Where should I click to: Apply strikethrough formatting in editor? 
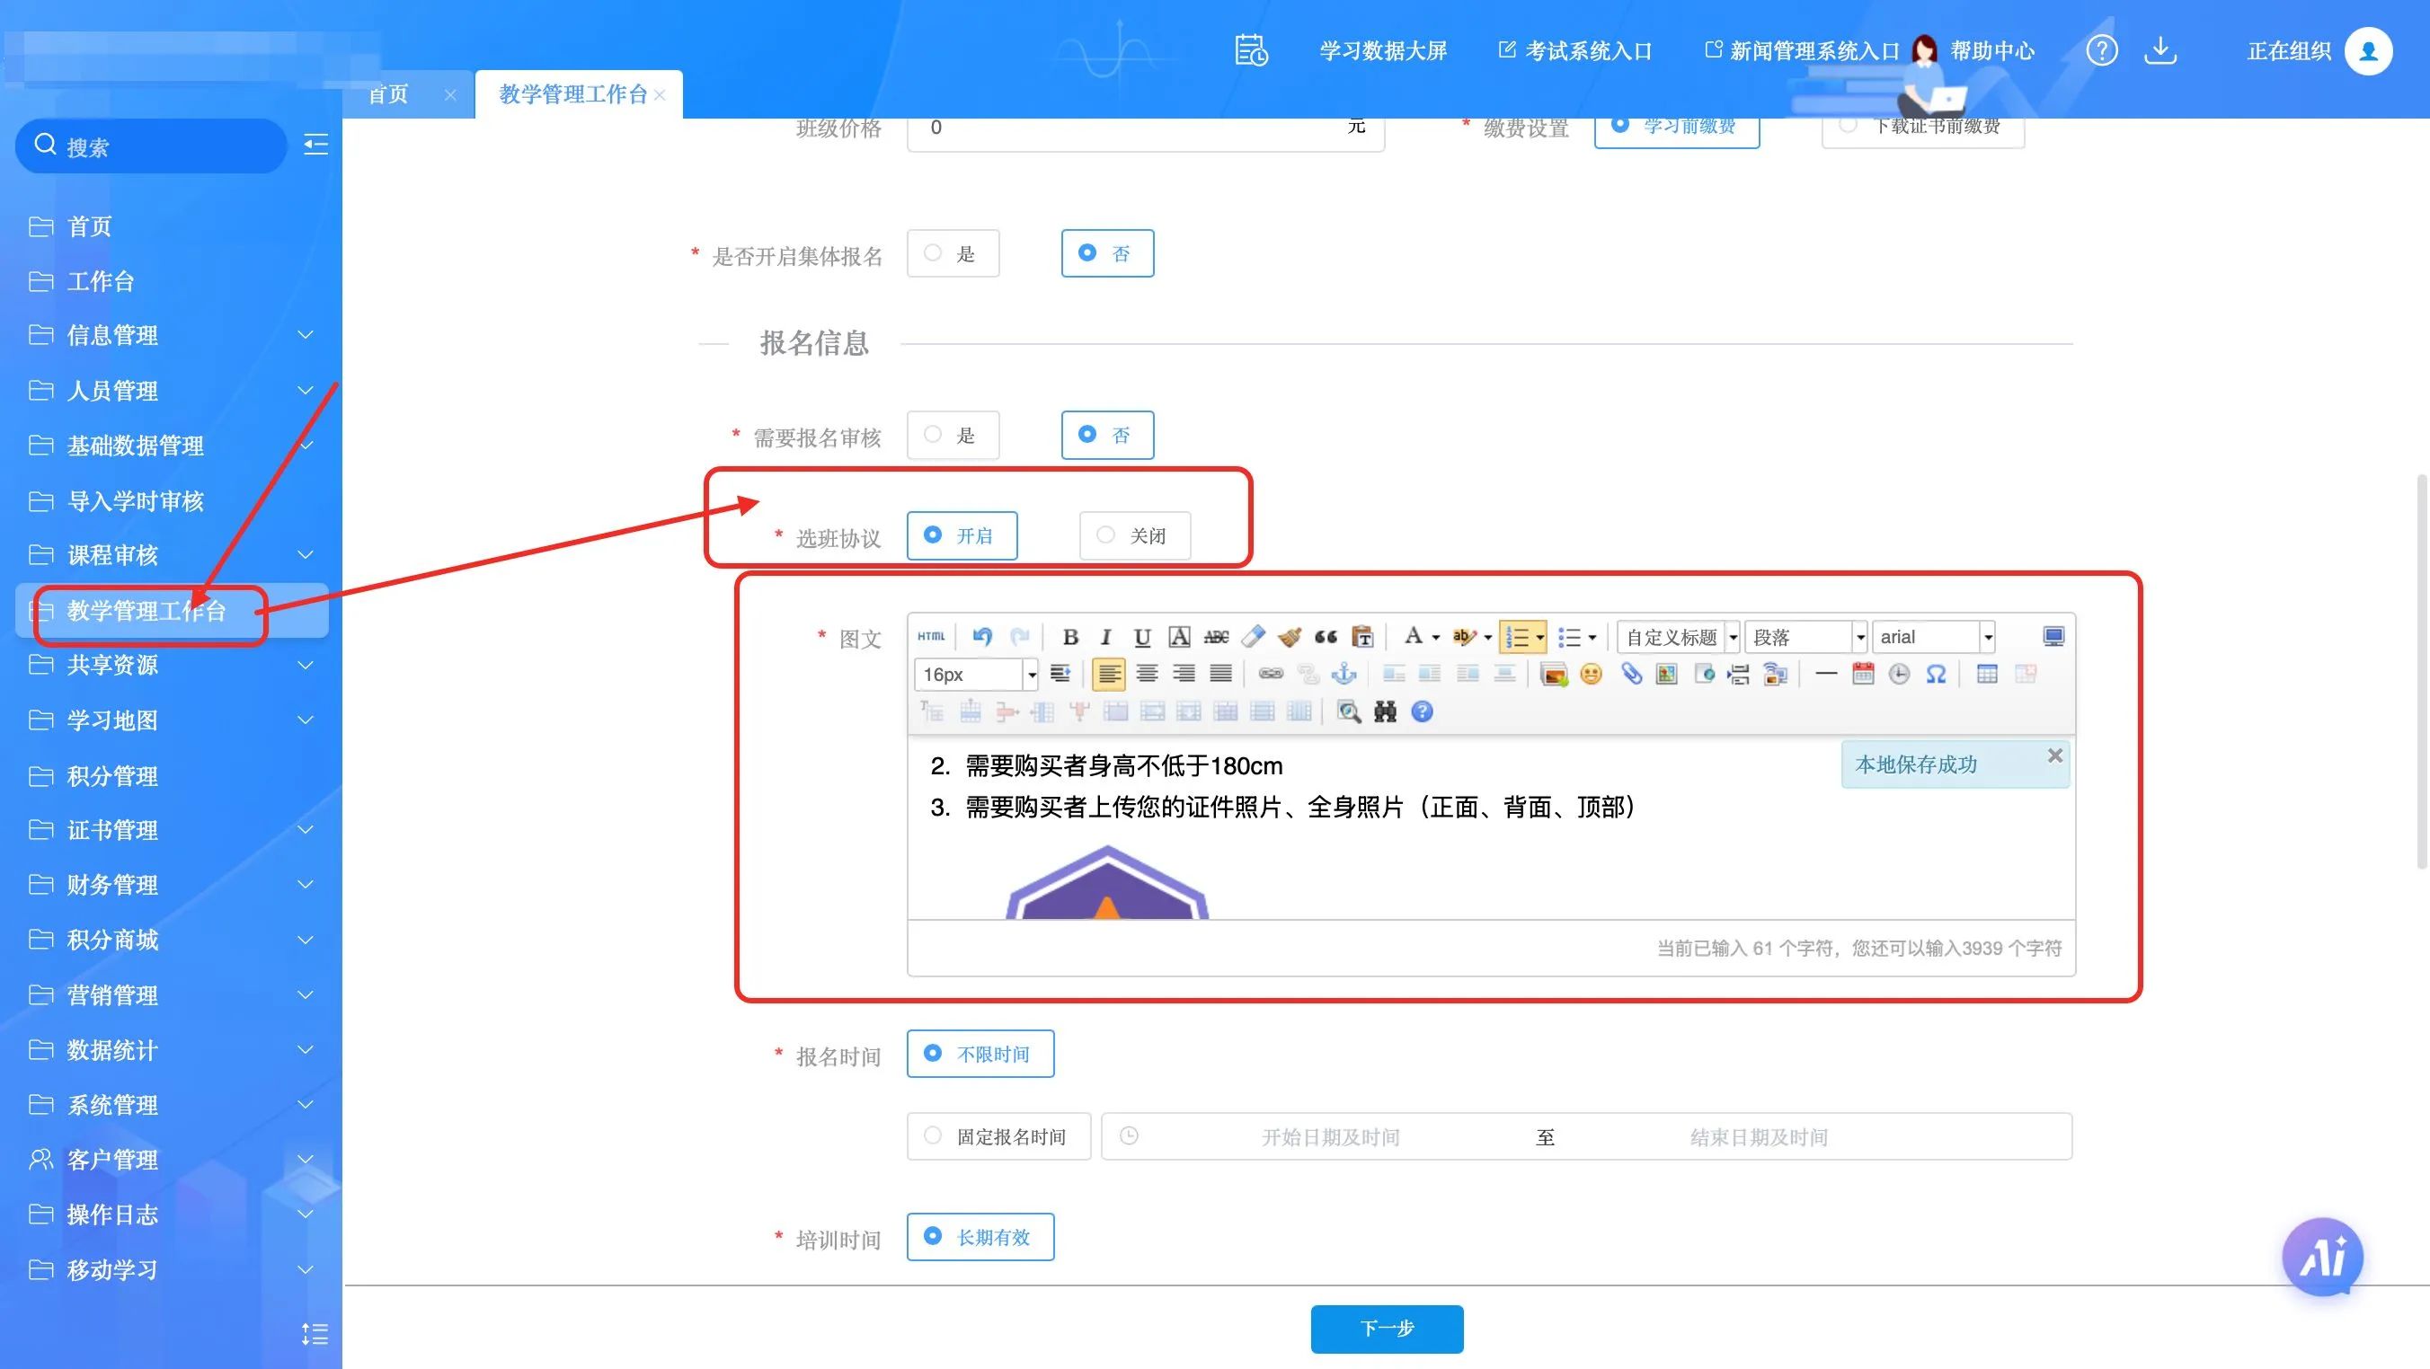(1216, 636)
